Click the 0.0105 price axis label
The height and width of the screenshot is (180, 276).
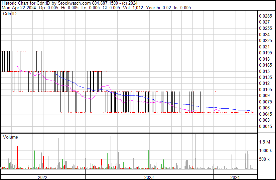(265, 90)
